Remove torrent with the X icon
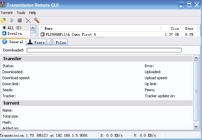Image resolution: width=202 pixels, height=140 pixels. coord(28,20)
